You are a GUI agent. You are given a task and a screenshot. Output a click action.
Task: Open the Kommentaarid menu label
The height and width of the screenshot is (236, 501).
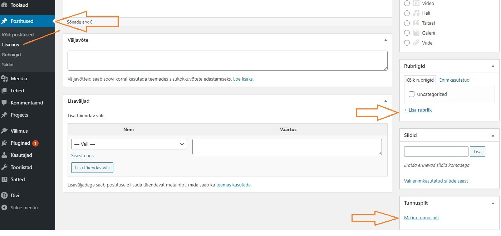click(x=27, y=103)
